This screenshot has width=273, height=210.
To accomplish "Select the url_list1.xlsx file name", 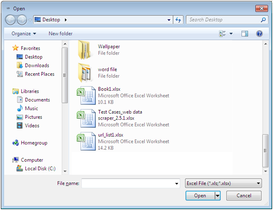I will click(110, 135).
